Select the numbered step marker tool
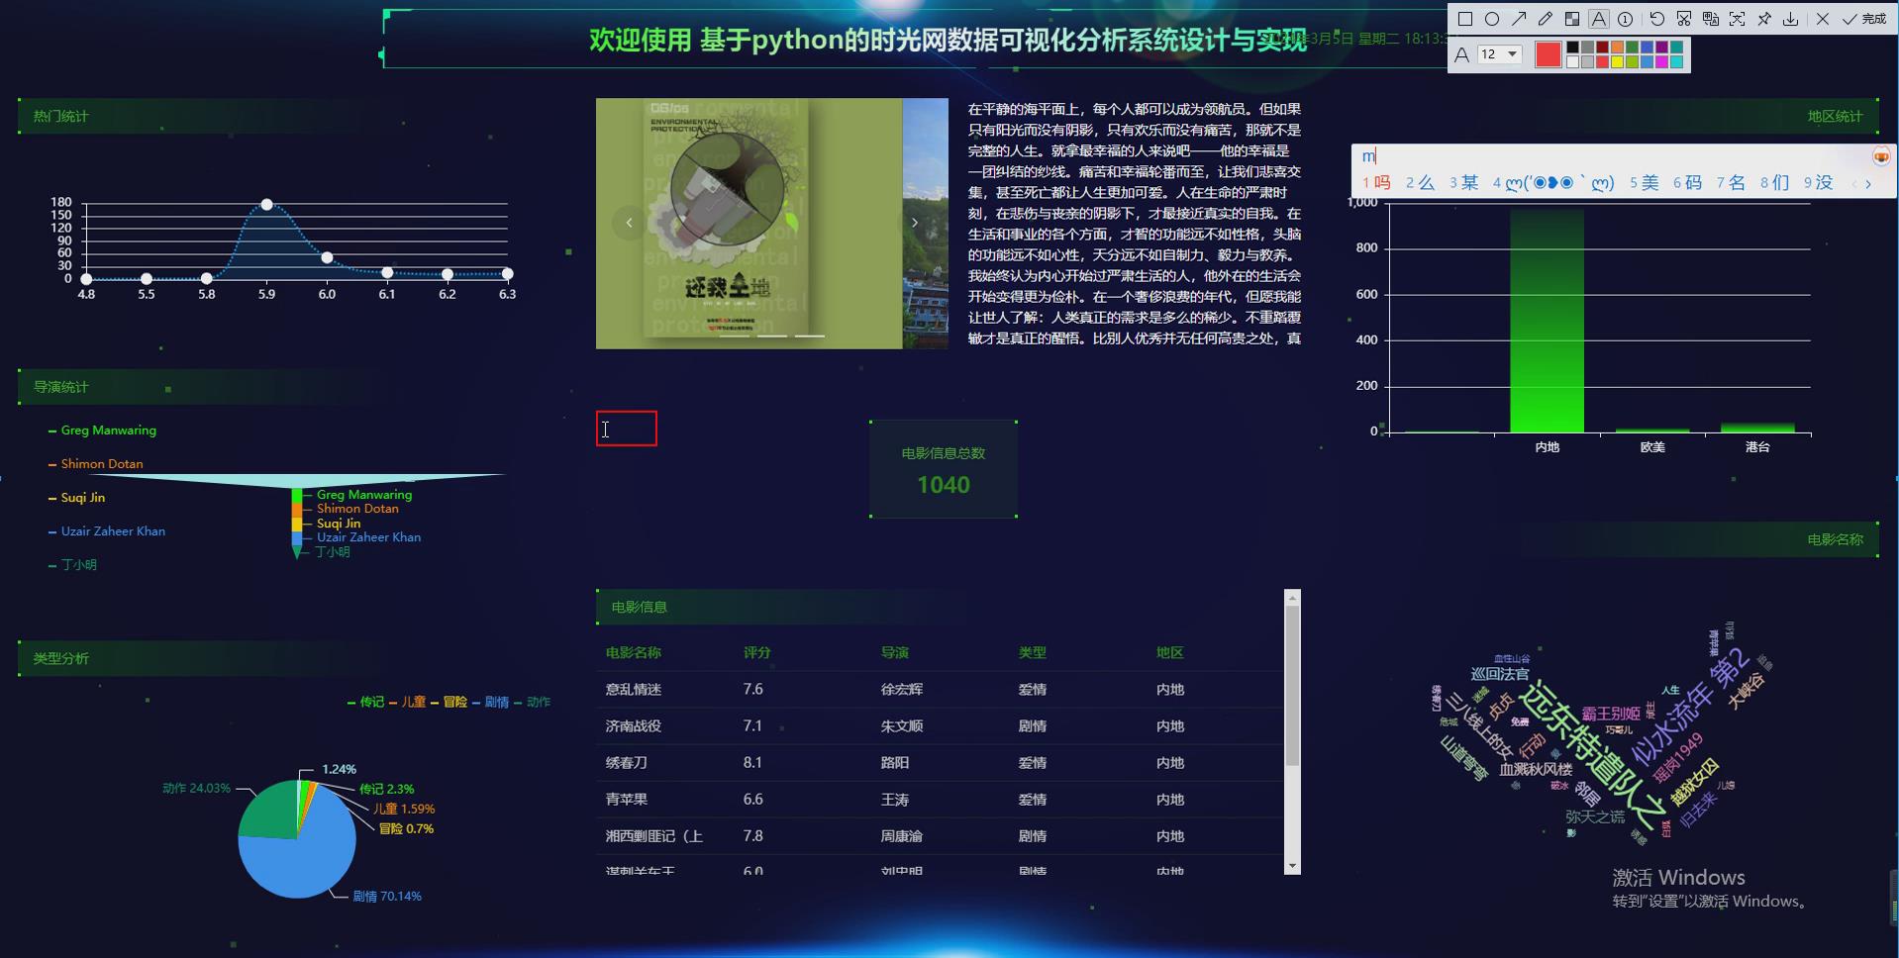Viewport: 1899px width, 958px height. [x=1626, y=20]
